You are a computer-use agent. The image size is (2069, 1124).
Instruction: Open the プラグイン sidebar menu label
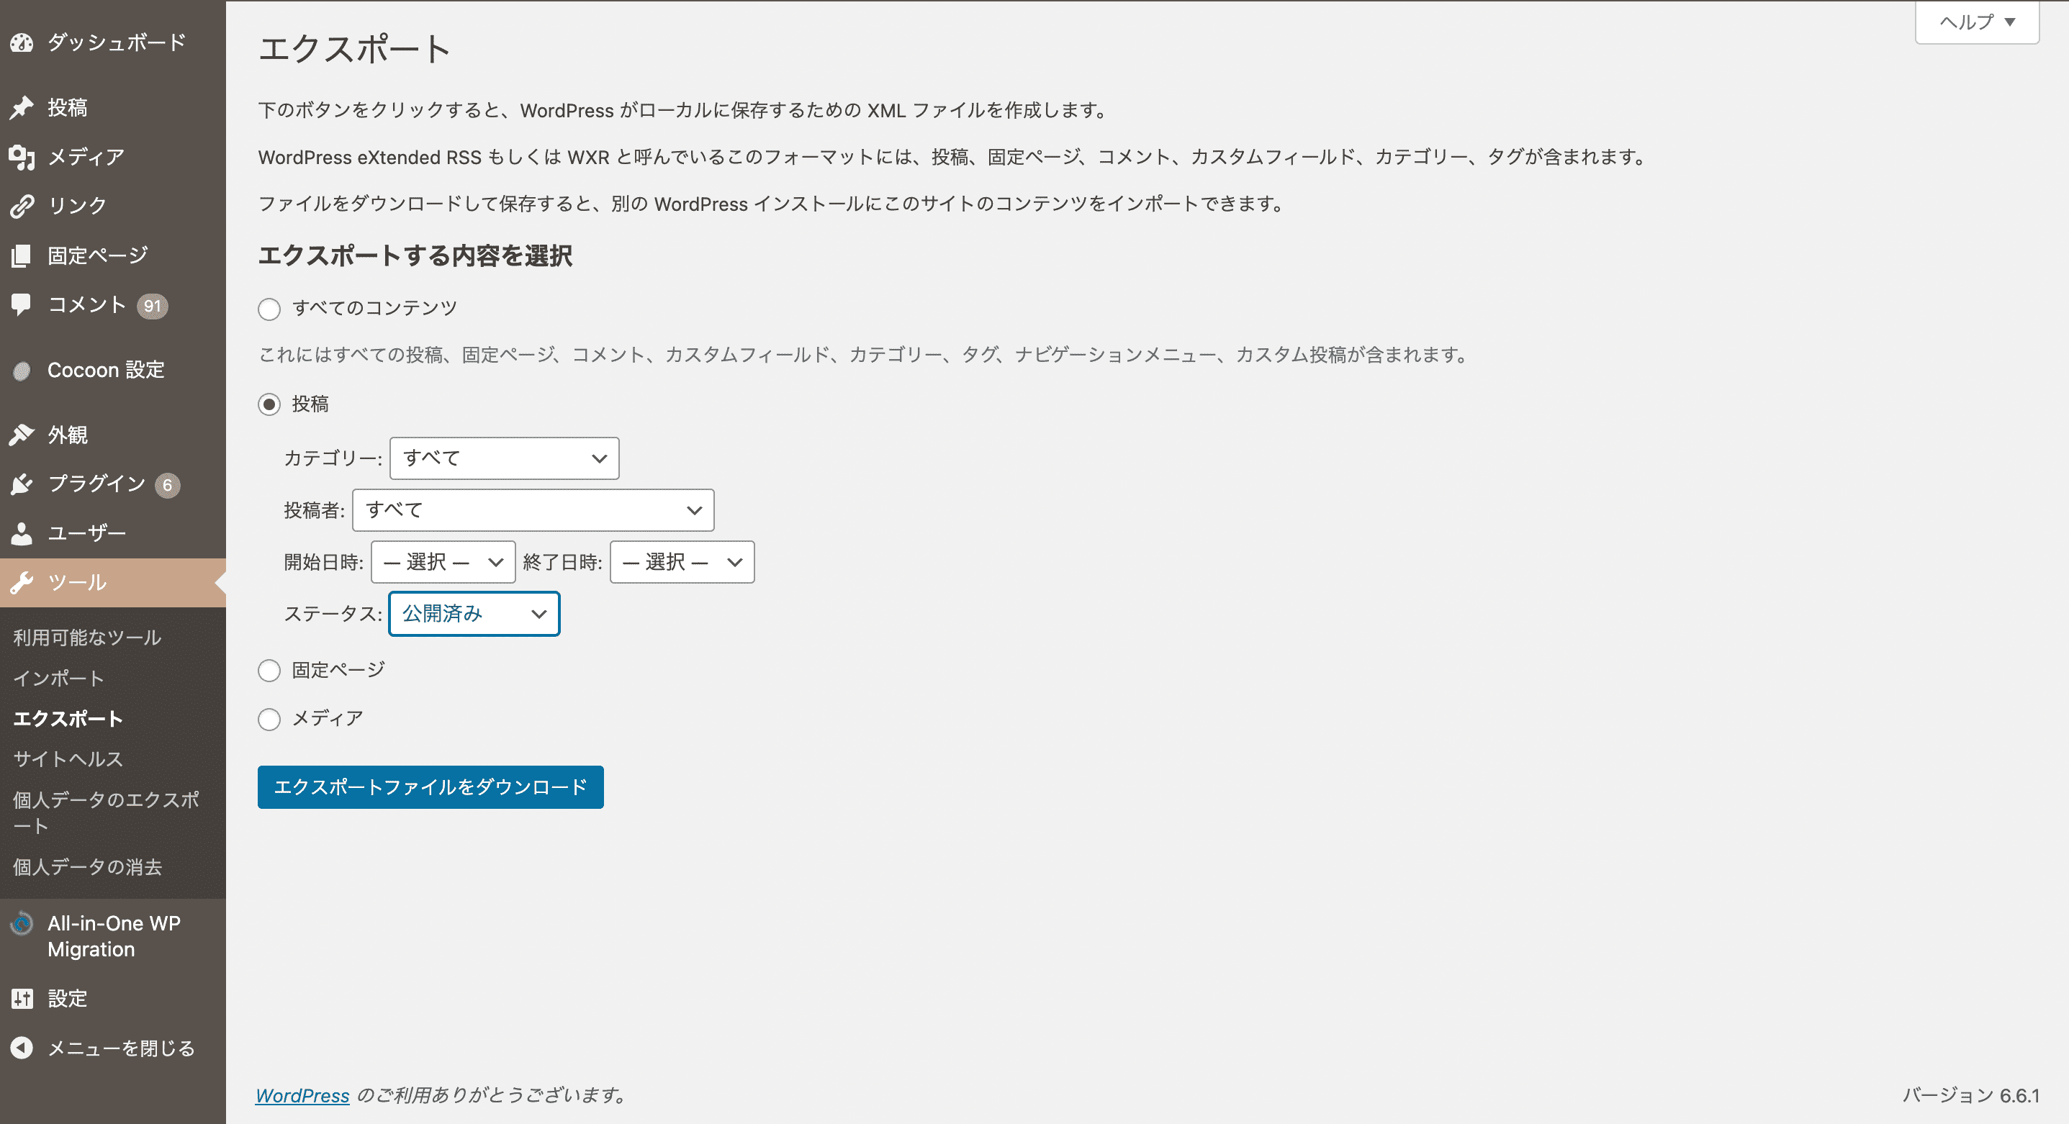click(x=97, y=484)
